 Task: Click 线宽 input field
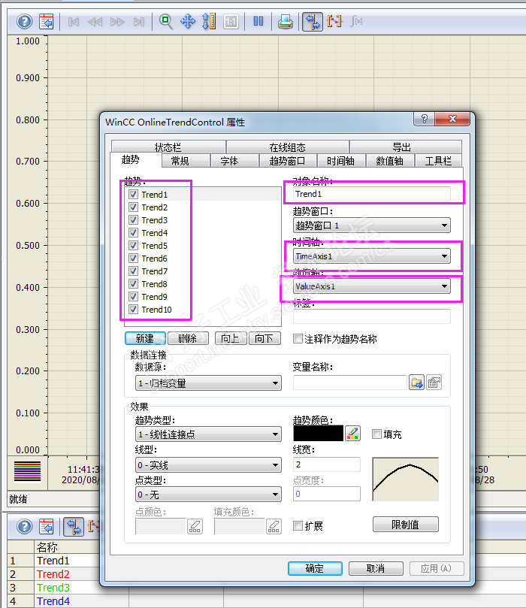point(326,464)
